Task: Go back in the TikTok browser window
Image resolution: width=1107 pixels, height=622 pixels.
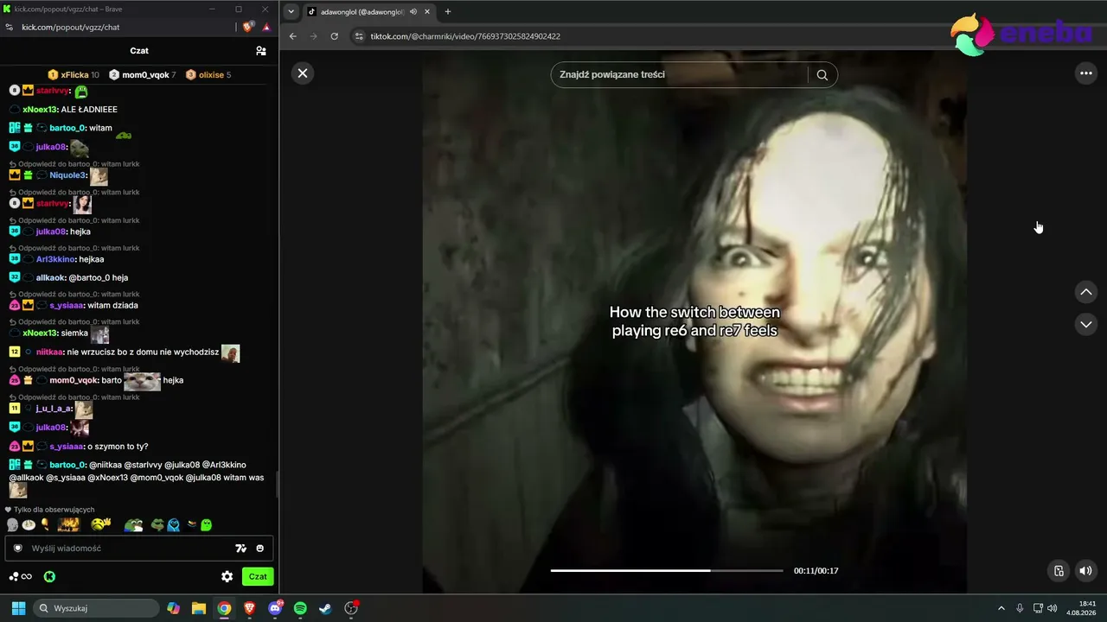Action: (x=292, y=36)
